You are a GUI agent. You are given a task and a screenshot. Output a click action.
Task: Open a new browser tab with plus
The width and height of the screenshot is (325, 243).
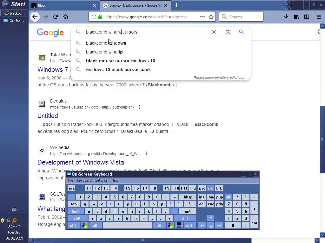(x=176, y=5)
